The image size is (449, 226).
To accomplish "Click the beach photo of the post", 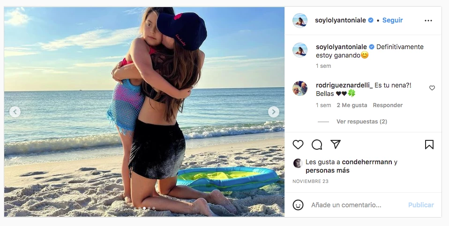I will click(x=144, y=112).
